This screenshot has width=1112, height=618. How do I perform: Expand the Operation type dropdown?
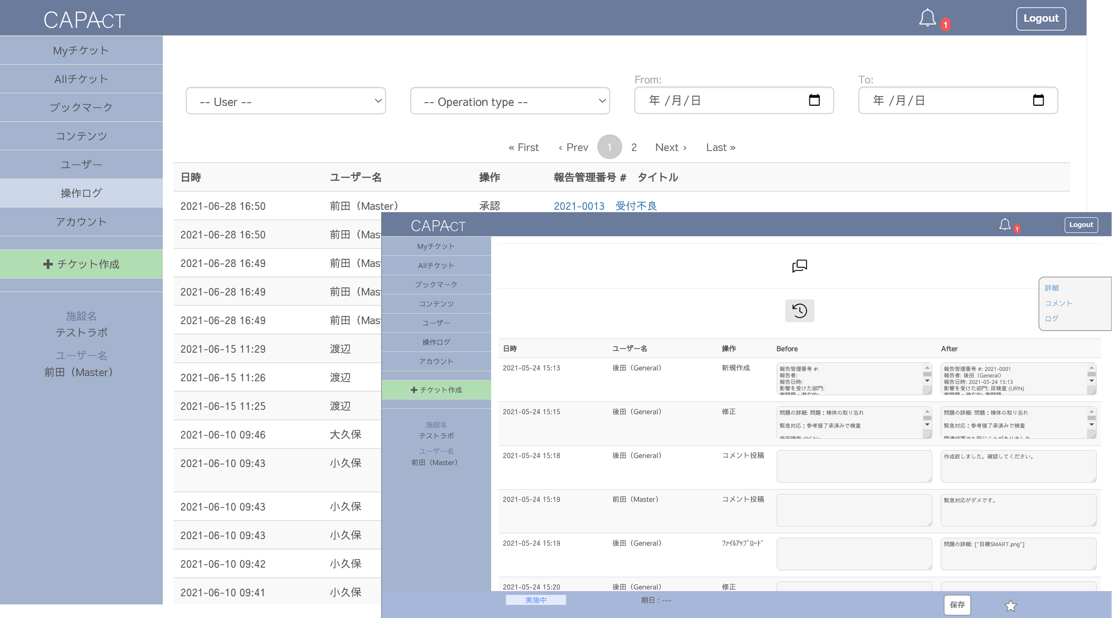[509, 101]
